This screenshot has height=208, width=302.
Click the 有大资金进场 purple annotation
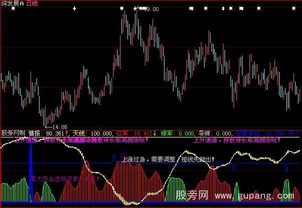tap(64, 177)
